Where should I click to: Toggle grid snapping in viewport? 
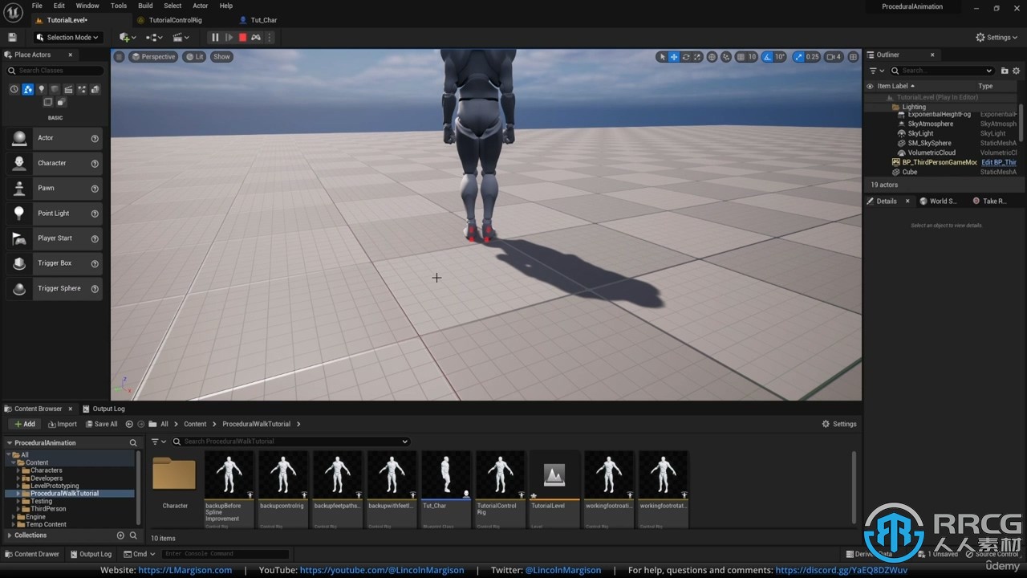pos(741,57)
